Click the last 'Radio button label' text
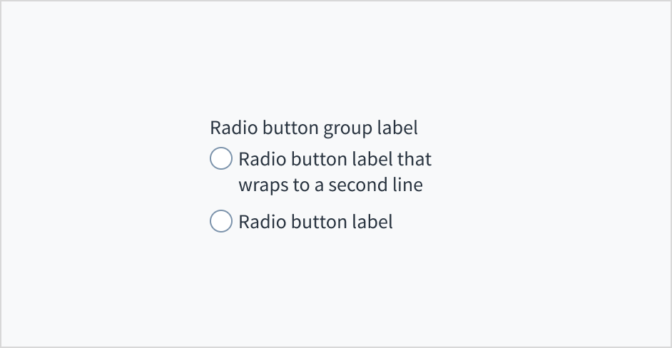 tap(315, 222)
